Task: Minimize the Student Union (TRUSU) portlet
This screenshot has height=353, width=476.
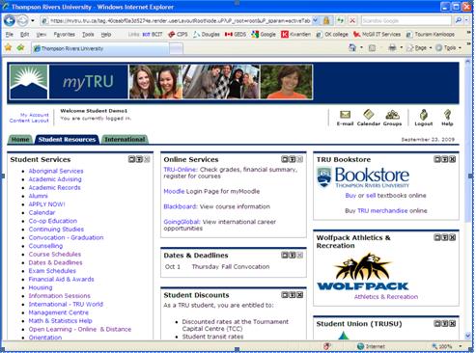Action: click(445, 323)
